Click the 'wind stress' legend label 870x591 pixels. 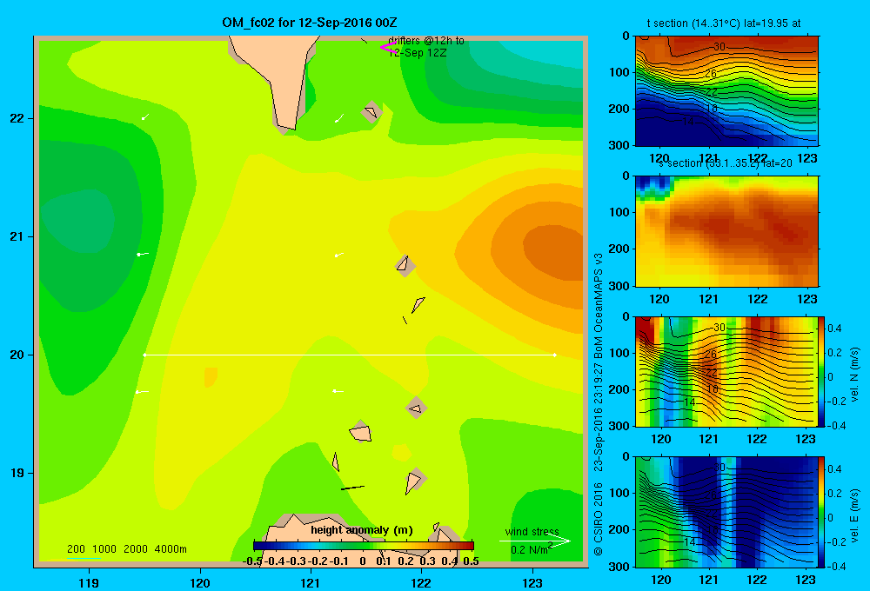point(532,532)
